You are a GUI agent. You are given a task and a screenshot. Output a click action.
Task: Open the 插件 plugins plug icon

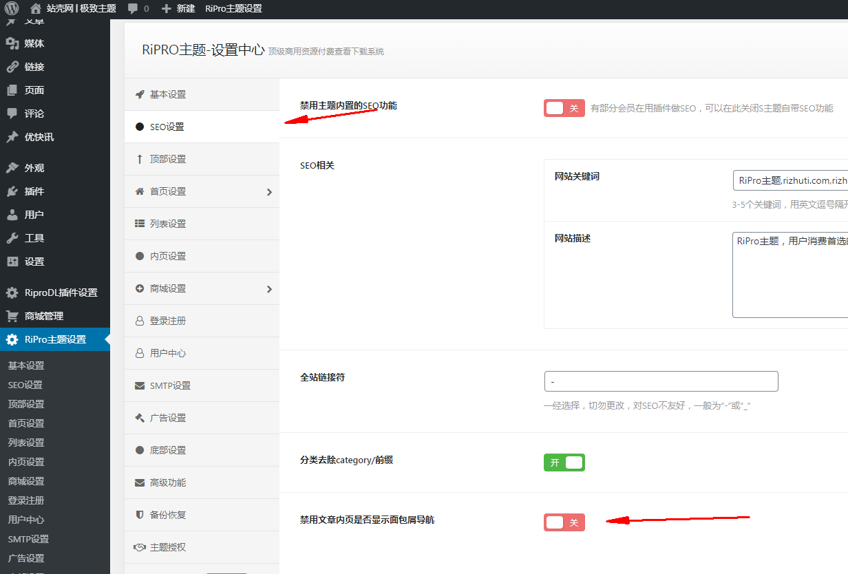pos(12,191)
